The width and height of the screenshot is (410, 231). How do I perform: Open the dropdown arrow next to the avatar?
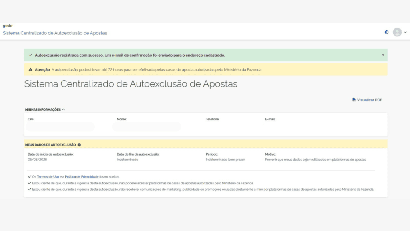click(x=405, y=32)
